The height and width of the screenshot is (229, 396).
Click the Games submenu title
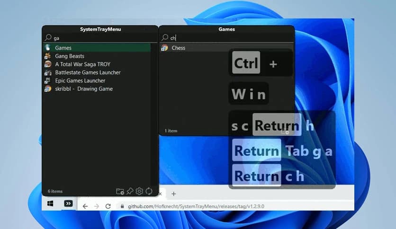[227, 29]
